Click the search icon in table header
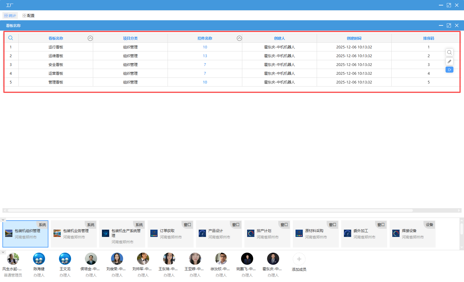The image size is (464, 282). [11, 38]
